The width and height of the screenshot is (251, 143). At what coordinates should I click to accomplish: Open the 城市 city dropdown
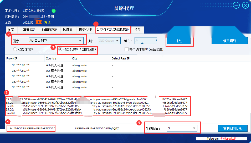(x=146, y=41)
